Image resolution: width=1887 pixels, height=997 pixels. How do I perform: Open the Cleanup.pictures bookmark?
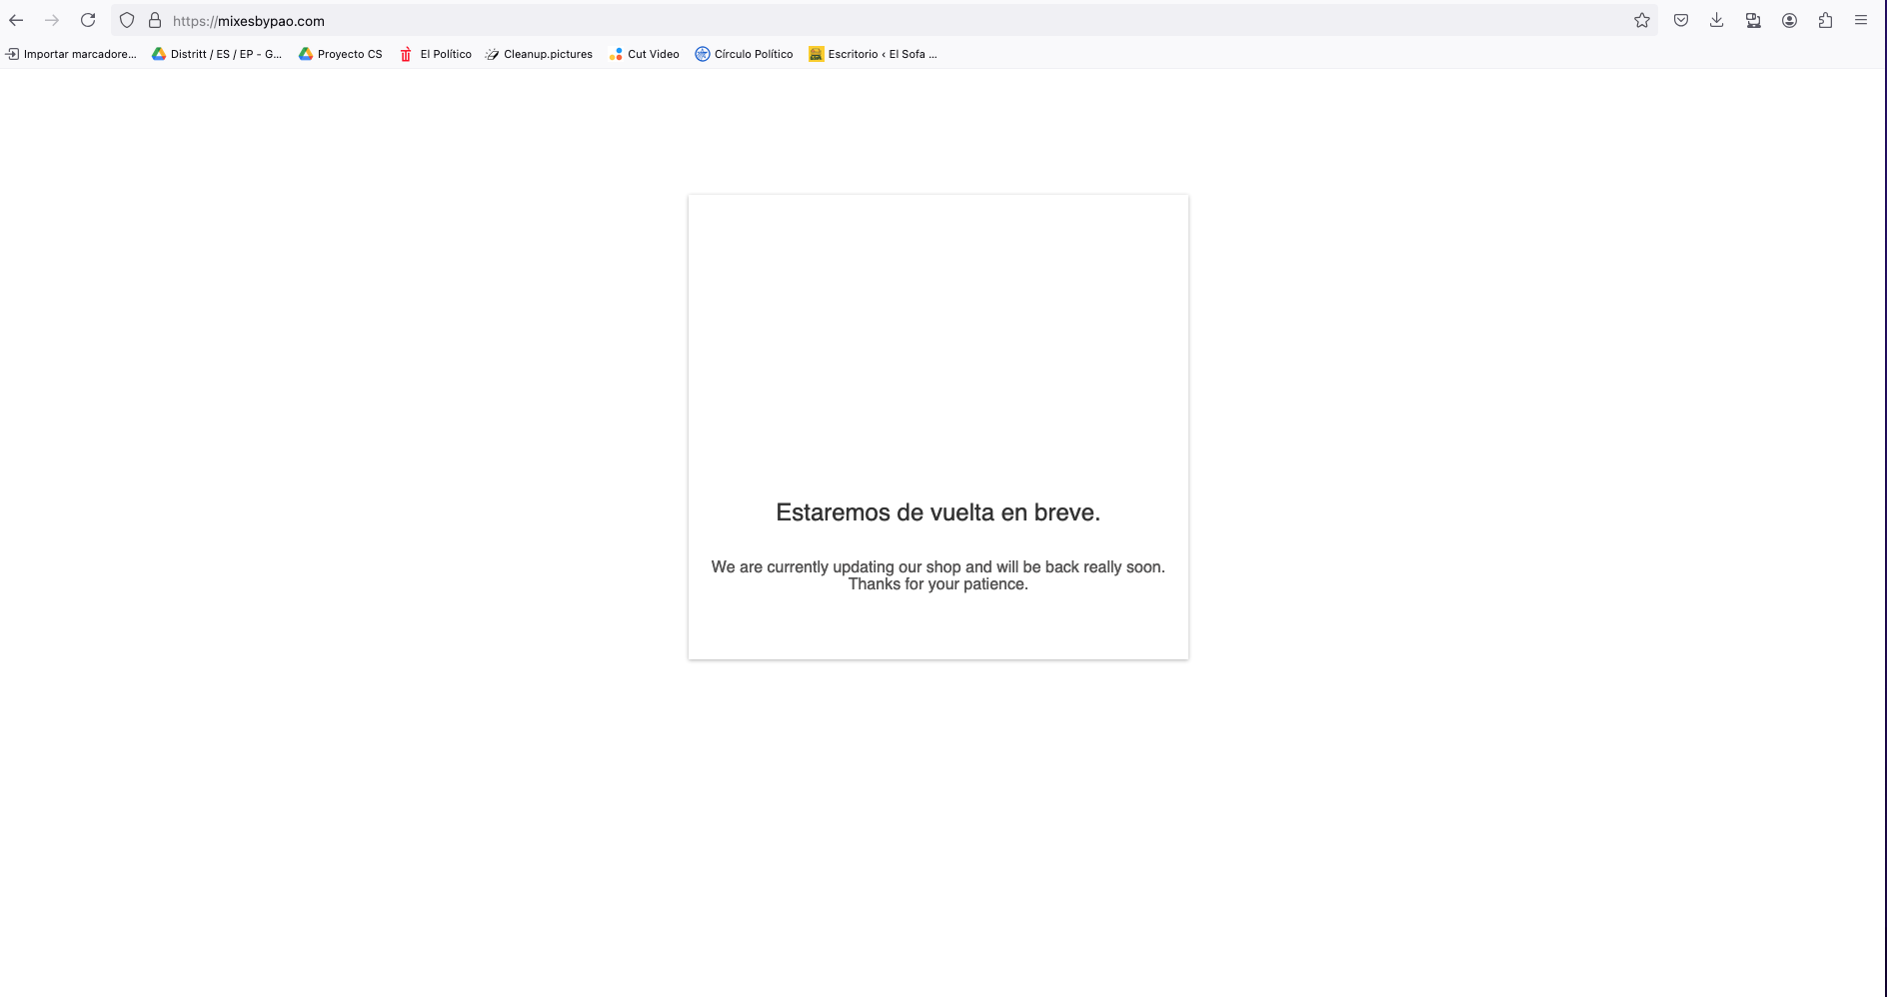tap(539, 54)
